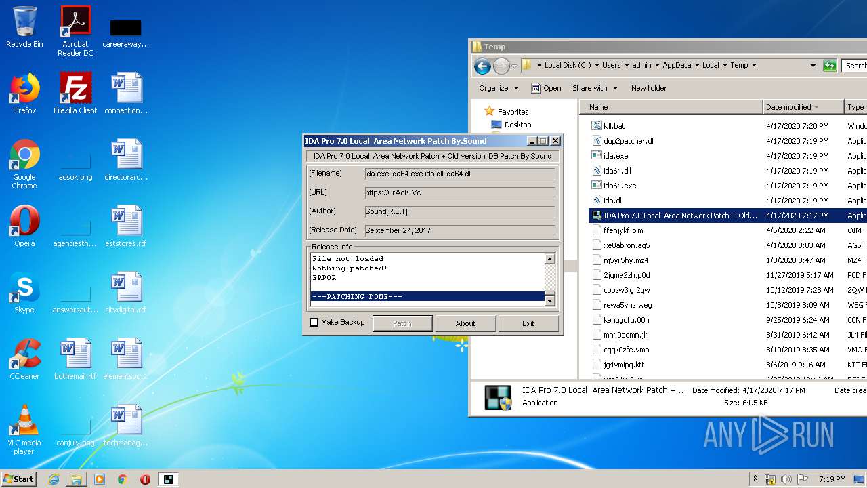Image resolution: width=867 pixels, height=488 pixels.
Task: Show hidden tray icons arrow
Action: pyautogui.click(x=755, y=479)
